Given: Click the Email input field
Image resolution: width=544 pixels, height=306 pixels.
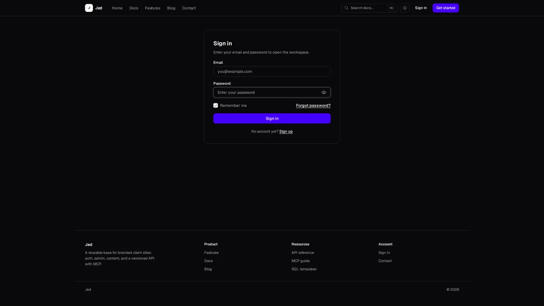Looking at the screenshot, I should [x=272, y=72].
